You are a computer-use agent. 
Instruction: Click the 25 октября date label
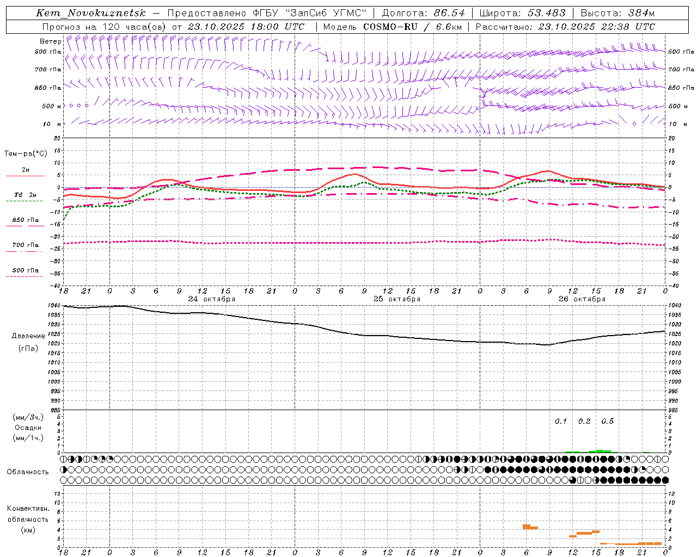tap(397, 299)
